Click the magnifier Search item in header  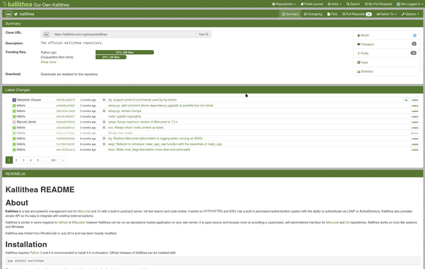point(353,4)
